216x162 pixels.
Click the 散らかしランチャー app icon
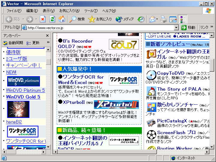[151, 107]
